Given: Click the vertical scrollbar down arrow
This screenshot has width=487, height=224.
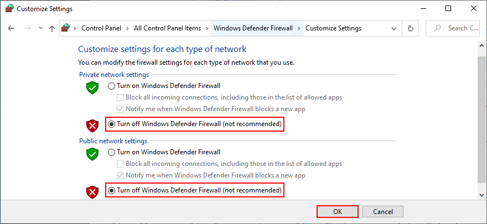Looking at the screenshot, I should [482, 194].
